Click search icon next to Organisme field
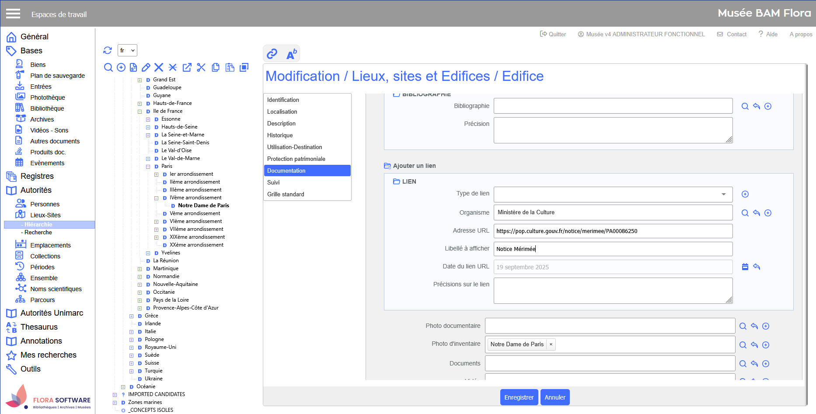Image resolution: width=816 pixels, height=414 pixels. (x=745, y=213)
